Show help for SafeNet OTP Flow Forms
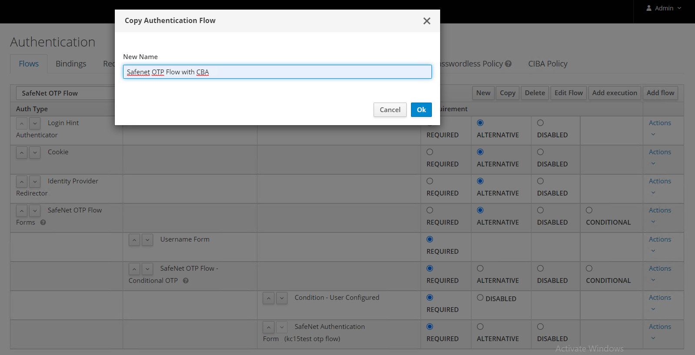The height and width of the screenshot is (355, 695). pos(43,222)
